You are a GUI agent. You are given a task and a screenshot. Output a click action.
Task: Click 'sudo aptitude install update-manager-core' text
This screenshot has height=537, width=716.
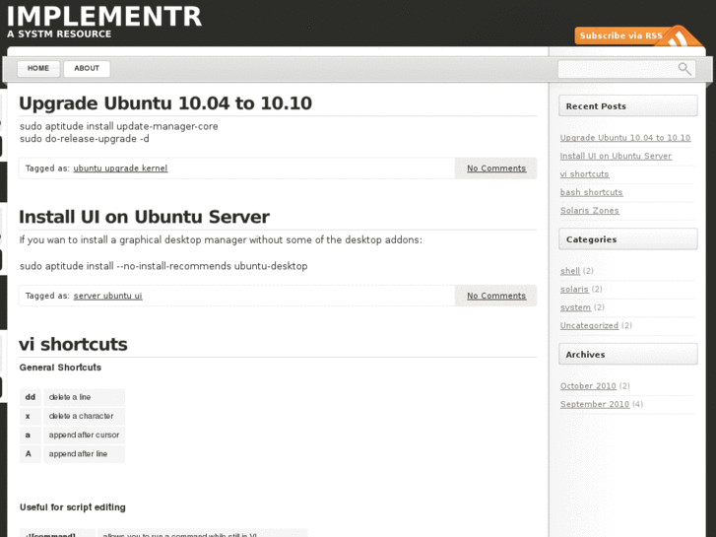click(x=119, y=126)
